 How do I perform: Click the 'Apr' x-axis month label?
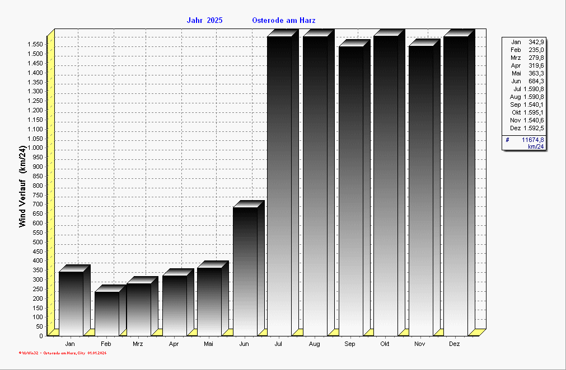174,344
